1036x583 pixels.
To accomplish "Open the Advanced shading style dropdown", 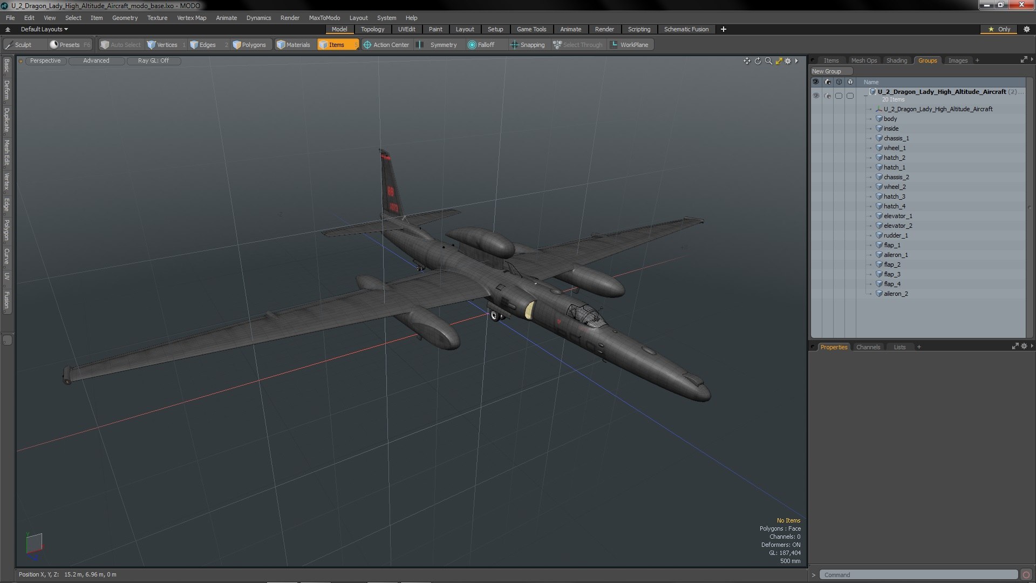I will tap(96, 61).
